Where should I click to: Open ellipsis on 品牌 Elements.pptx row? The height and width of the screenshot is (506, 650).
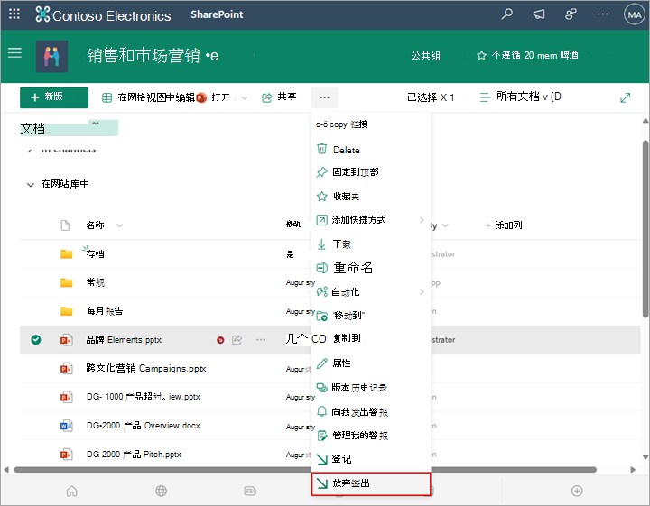260,340
